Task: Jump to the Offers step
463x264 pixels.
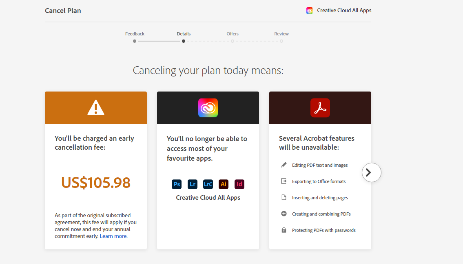Action: (233, 34)
